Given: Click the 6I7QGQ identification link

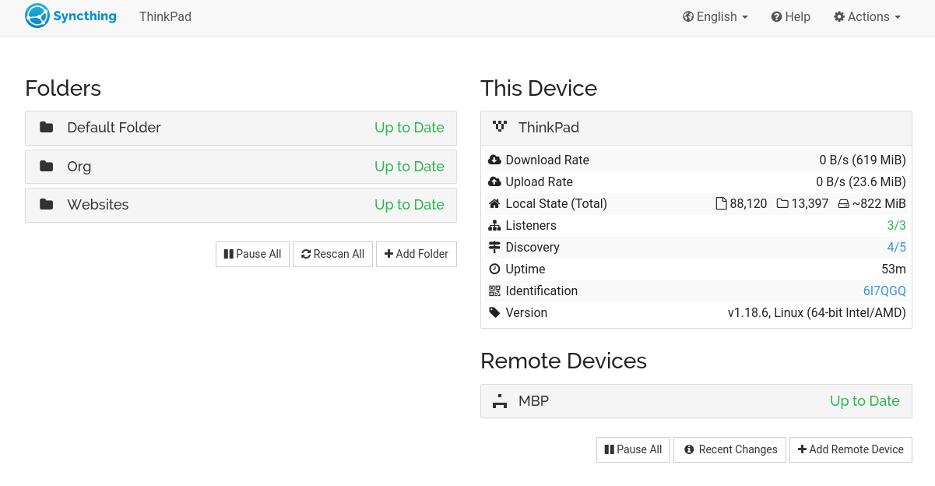Looking at the screenshot, I should 884,291.
